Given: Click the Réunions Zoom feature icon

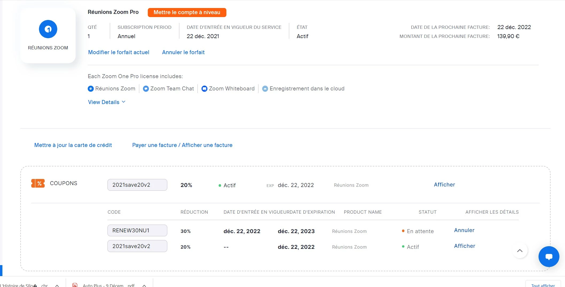Looking at the screenshot, I should click(x=91, y=89).
